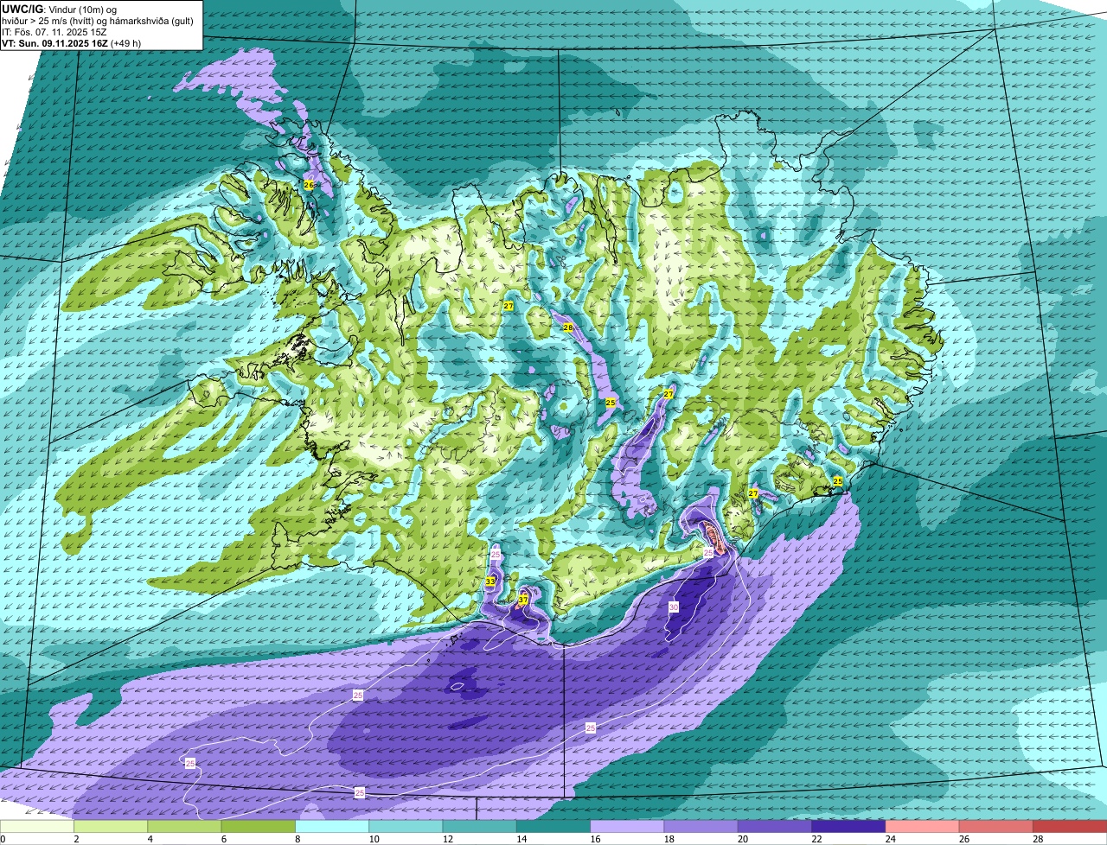1107x845 pixels.
Task: Click the 12–14 m/s teal legend swatch
Action: click(x=480, y=827)
